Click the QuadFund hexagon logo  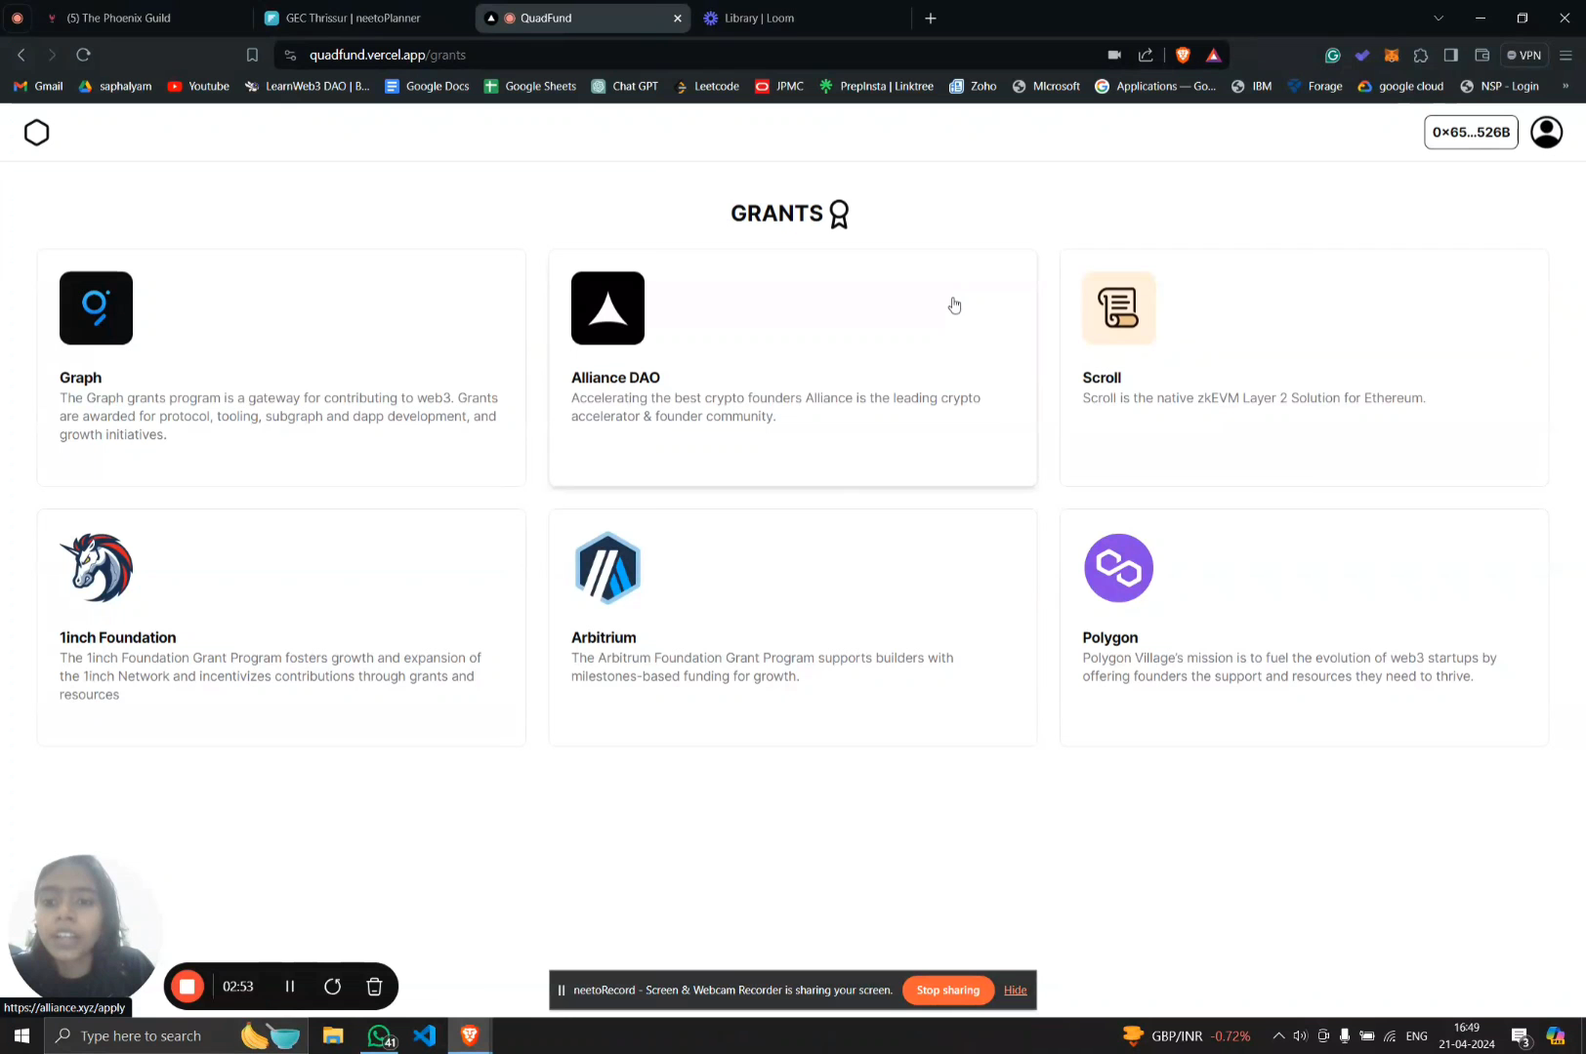(x=37, y=133)
